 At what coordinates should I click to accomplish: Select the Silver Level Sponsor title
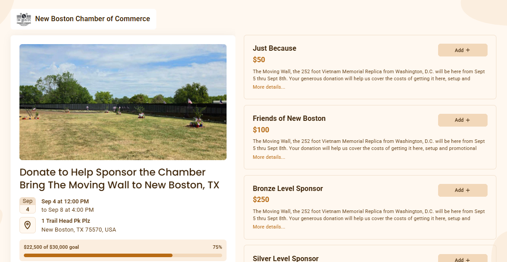285,258
